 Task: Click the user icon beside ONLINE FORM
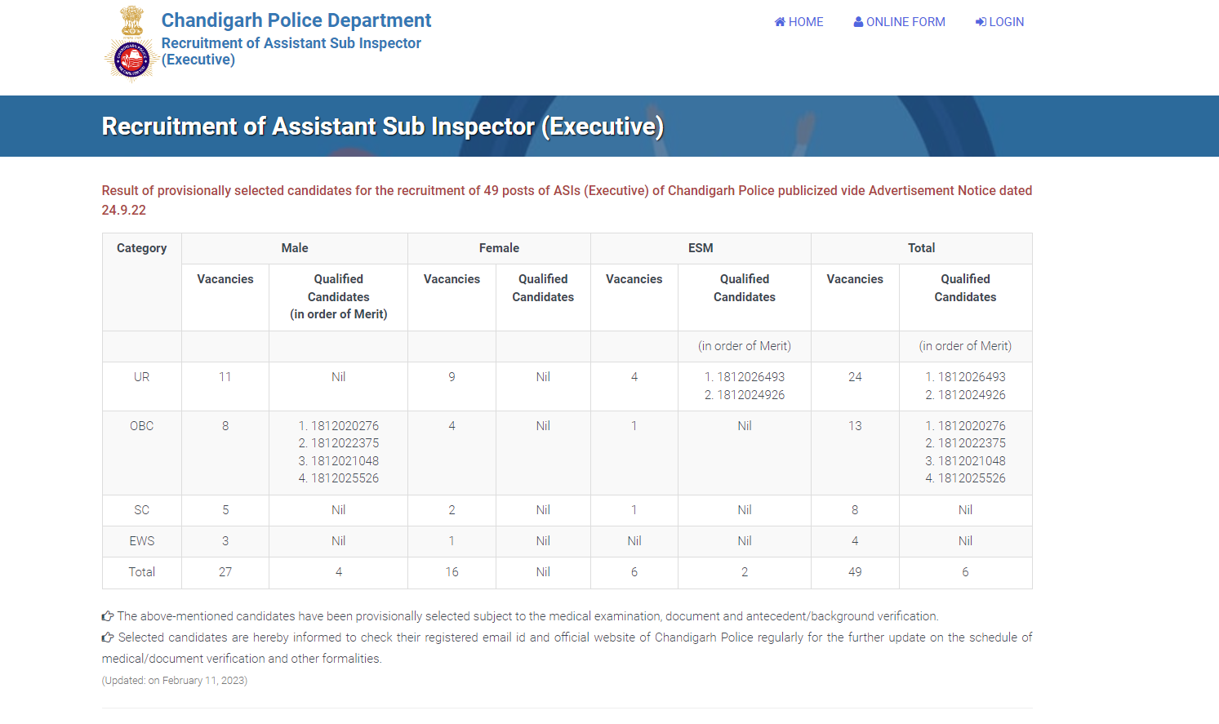click(x=858, y=22)
